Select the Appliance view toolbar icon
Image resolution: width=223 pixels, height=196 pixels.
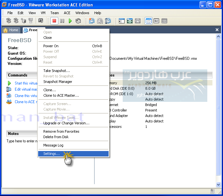(x=156, y=21)
